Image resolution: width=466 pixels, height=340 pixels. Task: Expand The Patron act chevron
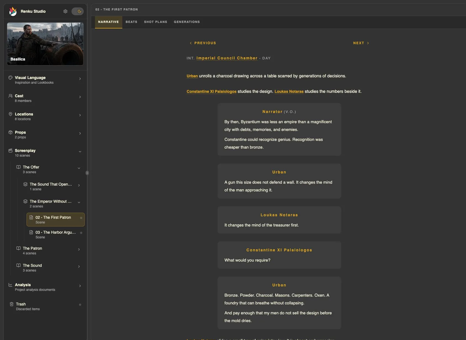(x=79, y=249)
